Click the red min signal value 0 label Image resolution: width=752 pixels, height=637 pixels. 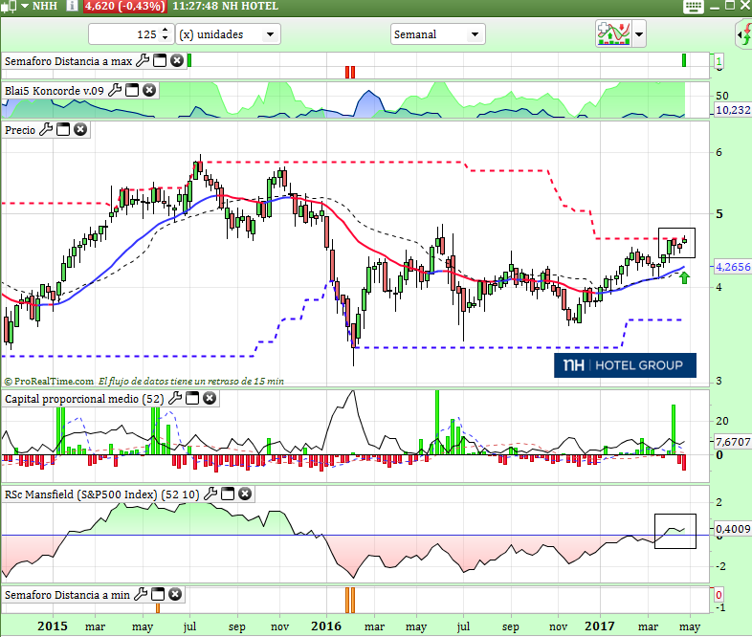[719, 595]
